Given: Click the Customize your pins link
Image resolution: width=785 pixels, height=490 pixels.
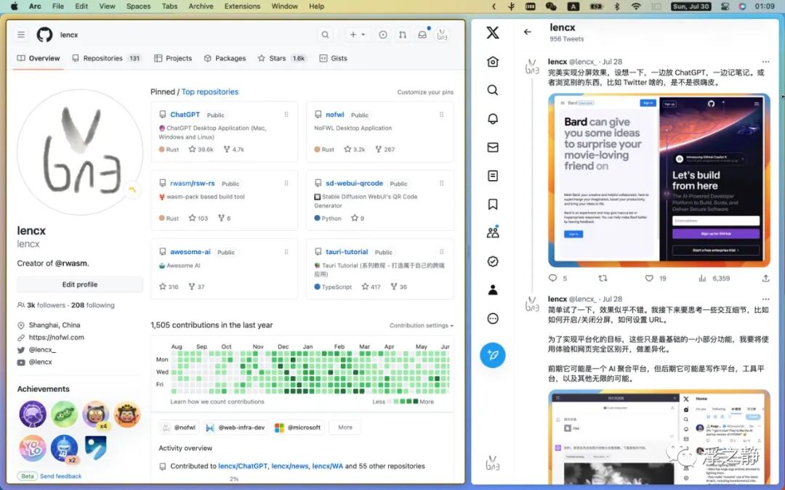Looking at the screenshot, I should click(425, 92).
